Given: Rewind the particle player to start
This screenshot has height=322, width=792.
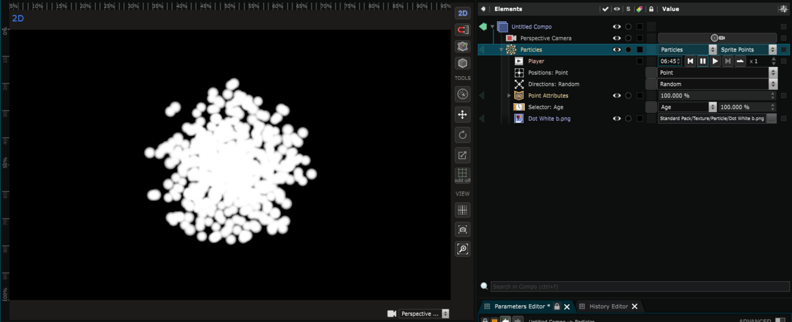Looking at the screenshot, I should coord(691,61).
